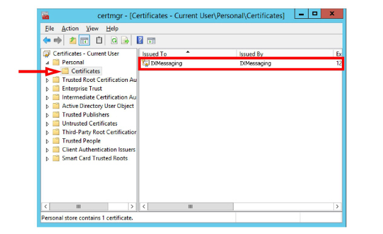Toggle Show/Hide Console Tree button
Screen dimensions: 383x234
(x=84, y=41)
